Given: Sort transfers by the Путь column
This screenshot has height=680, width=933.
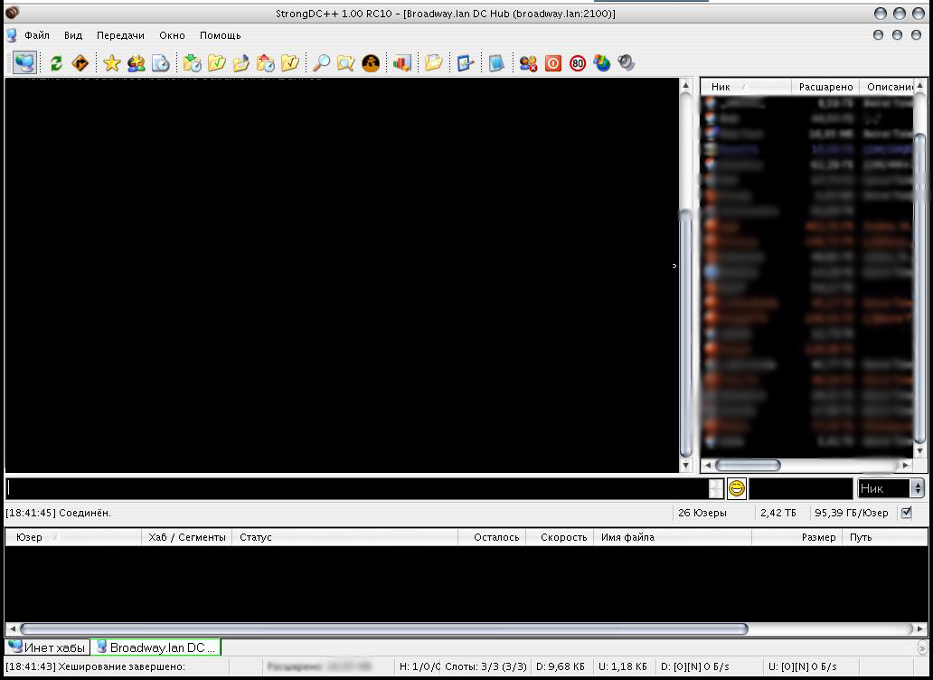Looking at the screenshot, I should (x=885, y=537).
